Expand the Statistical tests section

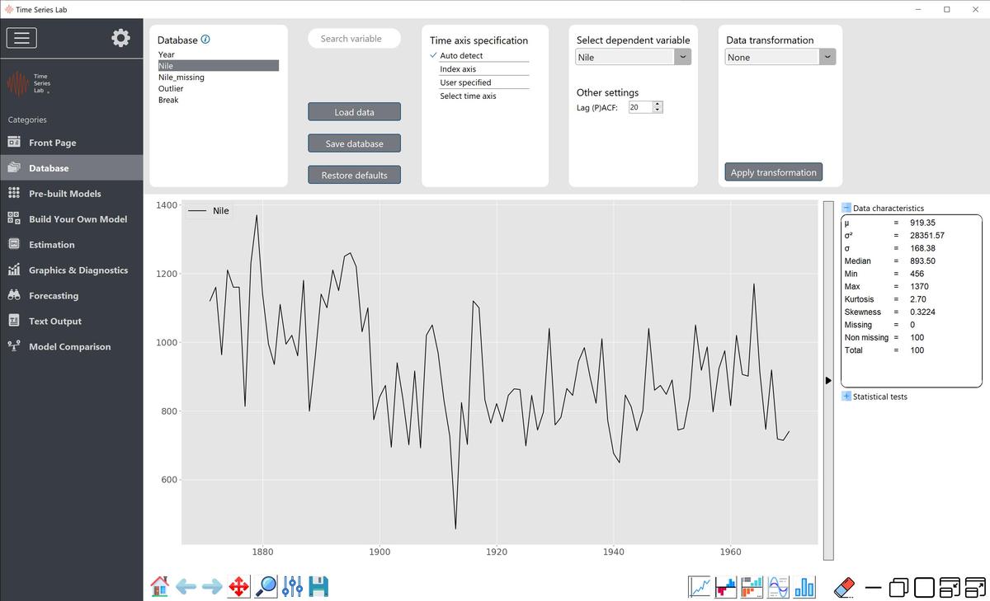pyautogui.click(x=846, y=397)
